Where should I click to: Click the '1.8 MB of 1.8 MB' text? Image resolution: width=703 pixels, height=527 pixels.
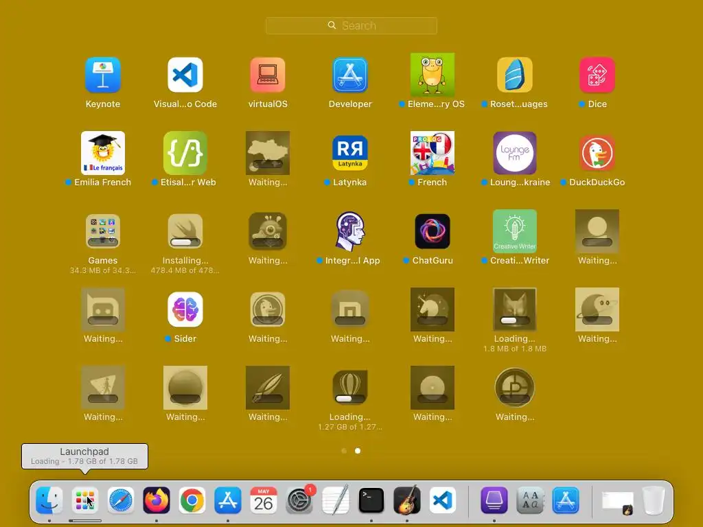pyautogui.click(x=515, y=349)
